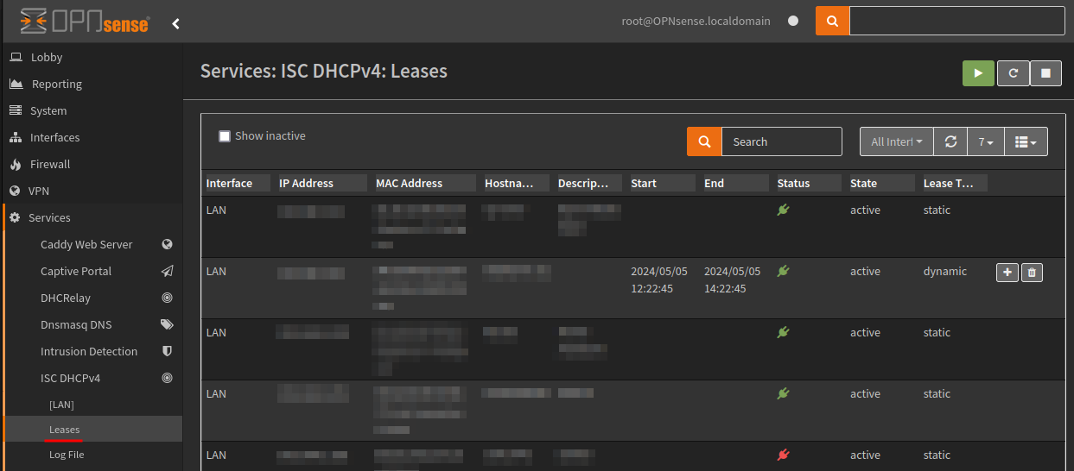Click the white status dot in top bar
This screenshot has height=471, width=1074.
tap(793, 21)
